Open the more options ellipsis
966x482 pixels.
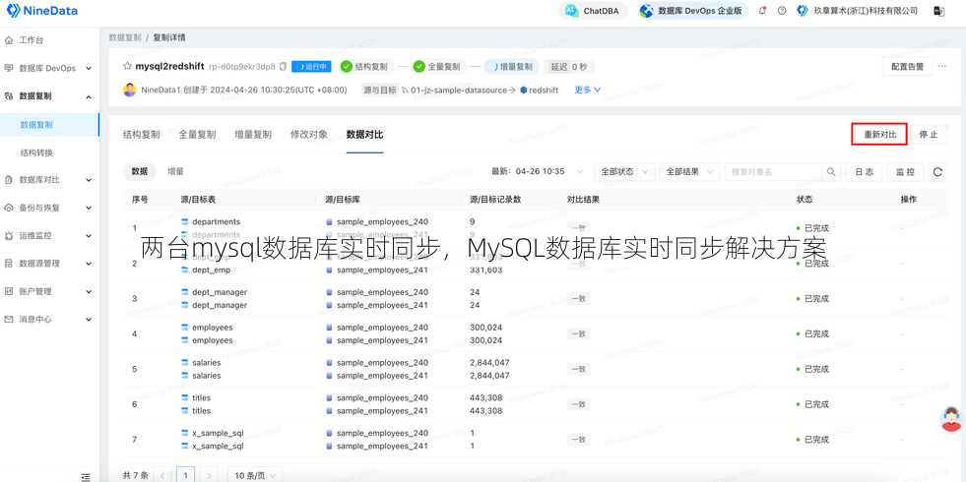point(942,67)
